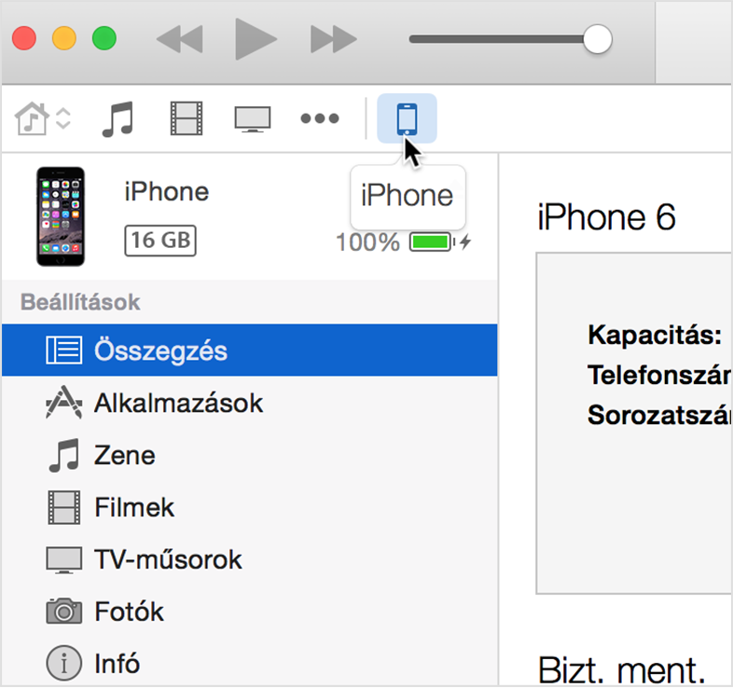Go to Filmek in the sidebar
This screenshot has height=688, width=733.
(134, 508)
